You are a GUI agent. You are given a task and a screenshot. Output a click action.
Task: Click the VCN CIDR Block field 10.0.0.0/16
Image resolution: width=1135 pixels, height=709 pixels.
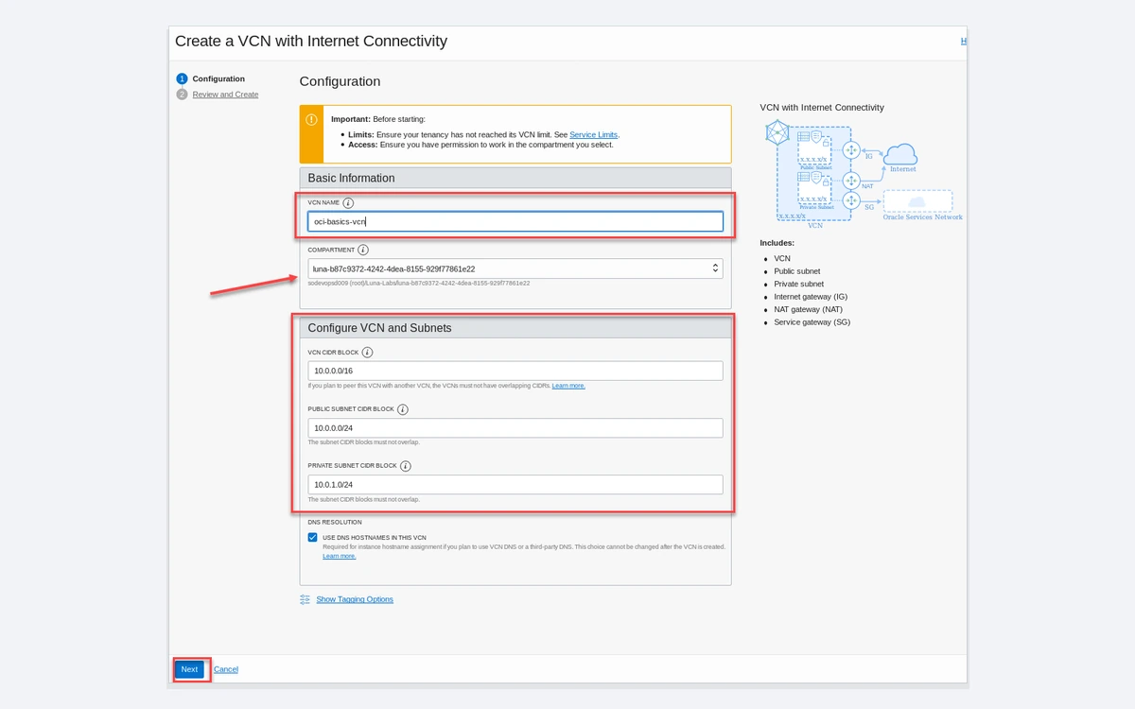pos(515,371)
